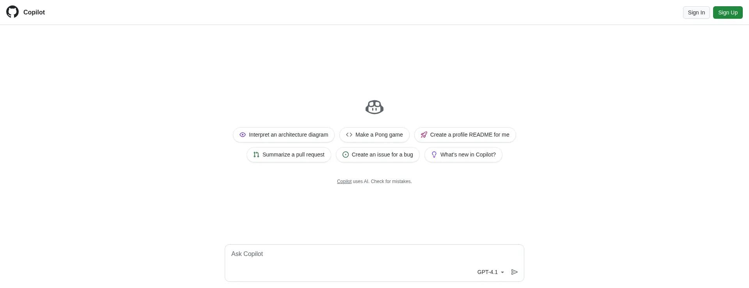Click the issue icon next to Create an issue
Image resolution: width=749 pixels, height=288 pixels.
[x=345, y=155]
